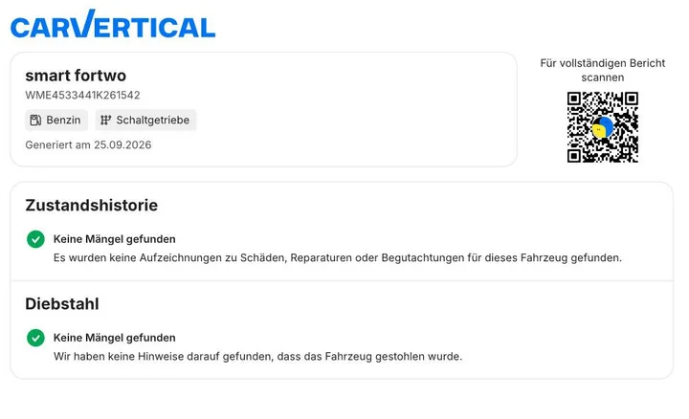
Task: Click the Für vollständigen Bericht scannen text
Action: pyautogui.click(x=603, y=70)
